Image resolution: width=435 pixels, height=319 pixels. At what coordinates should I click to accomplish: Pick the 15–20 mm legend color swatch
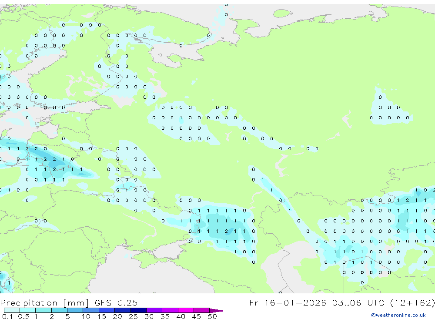point(107,310)
